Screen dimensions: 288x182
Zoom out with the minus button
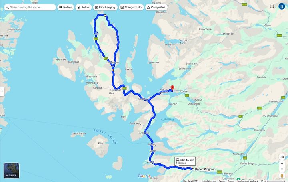click(282, 169)
